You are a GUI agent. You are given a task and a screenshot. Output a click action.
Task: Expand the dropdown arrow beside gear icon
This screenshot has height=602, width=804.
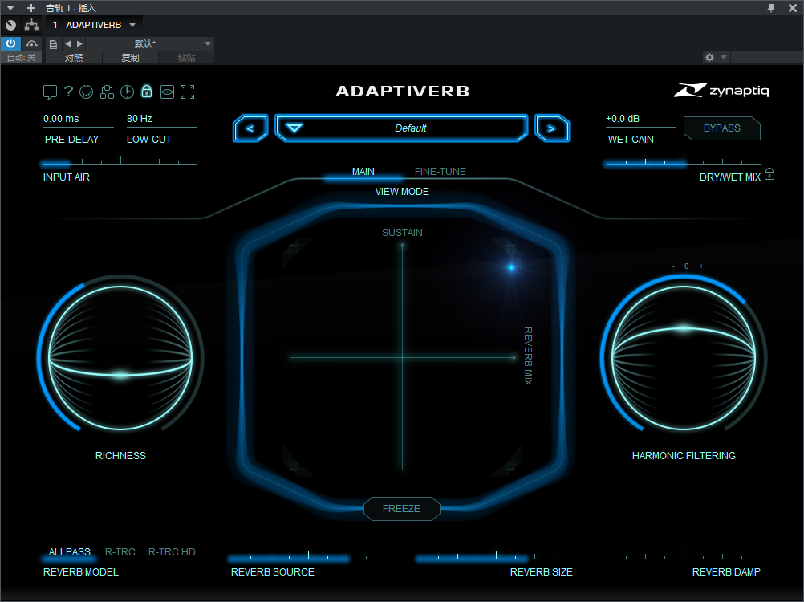(x=724, y=58)
